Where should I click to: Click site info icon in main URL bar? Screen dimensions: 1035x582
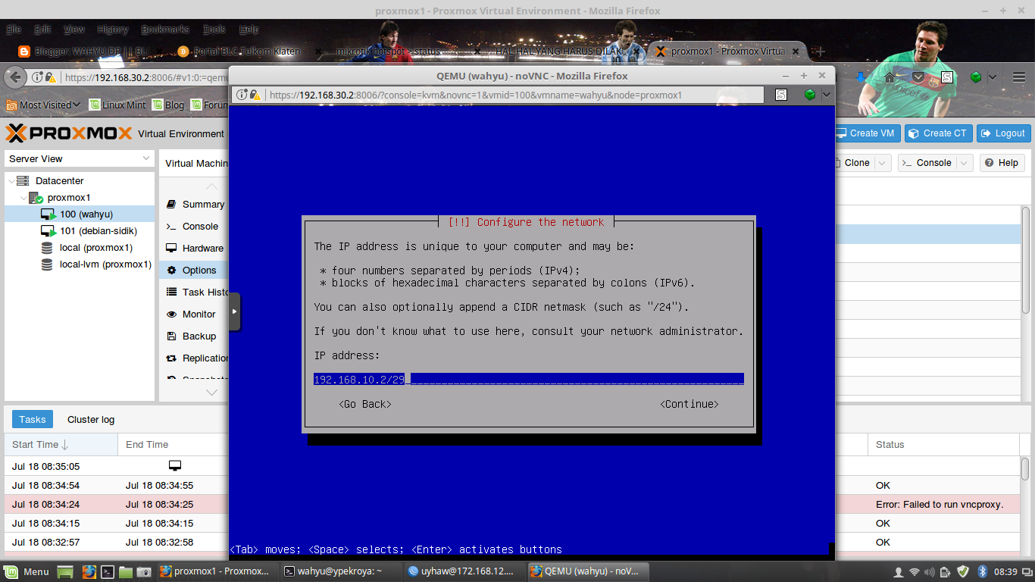(37, 77)
